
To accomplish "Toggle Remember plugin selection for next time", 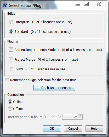I will 7,80.
